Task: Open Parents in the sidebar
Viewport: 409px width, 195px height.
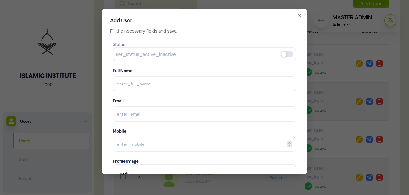Action: pyautogui.click(x=26, y=178)
